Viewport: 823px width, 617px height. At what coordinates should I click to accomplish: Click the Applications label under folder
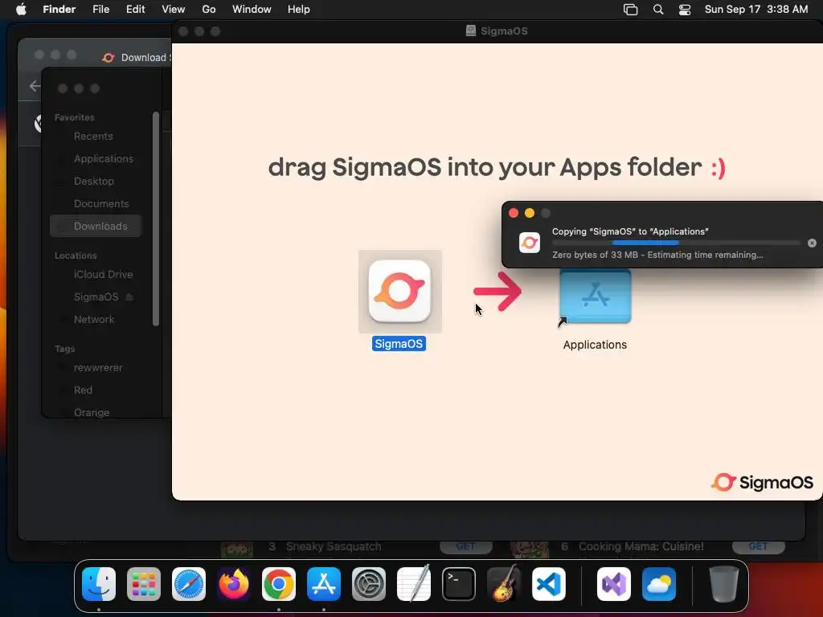(x=595, y=345)
